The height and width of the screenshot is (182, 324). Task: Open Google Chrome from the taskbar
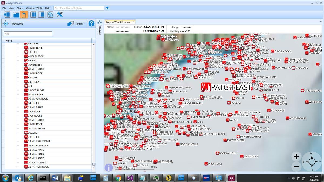118,178
